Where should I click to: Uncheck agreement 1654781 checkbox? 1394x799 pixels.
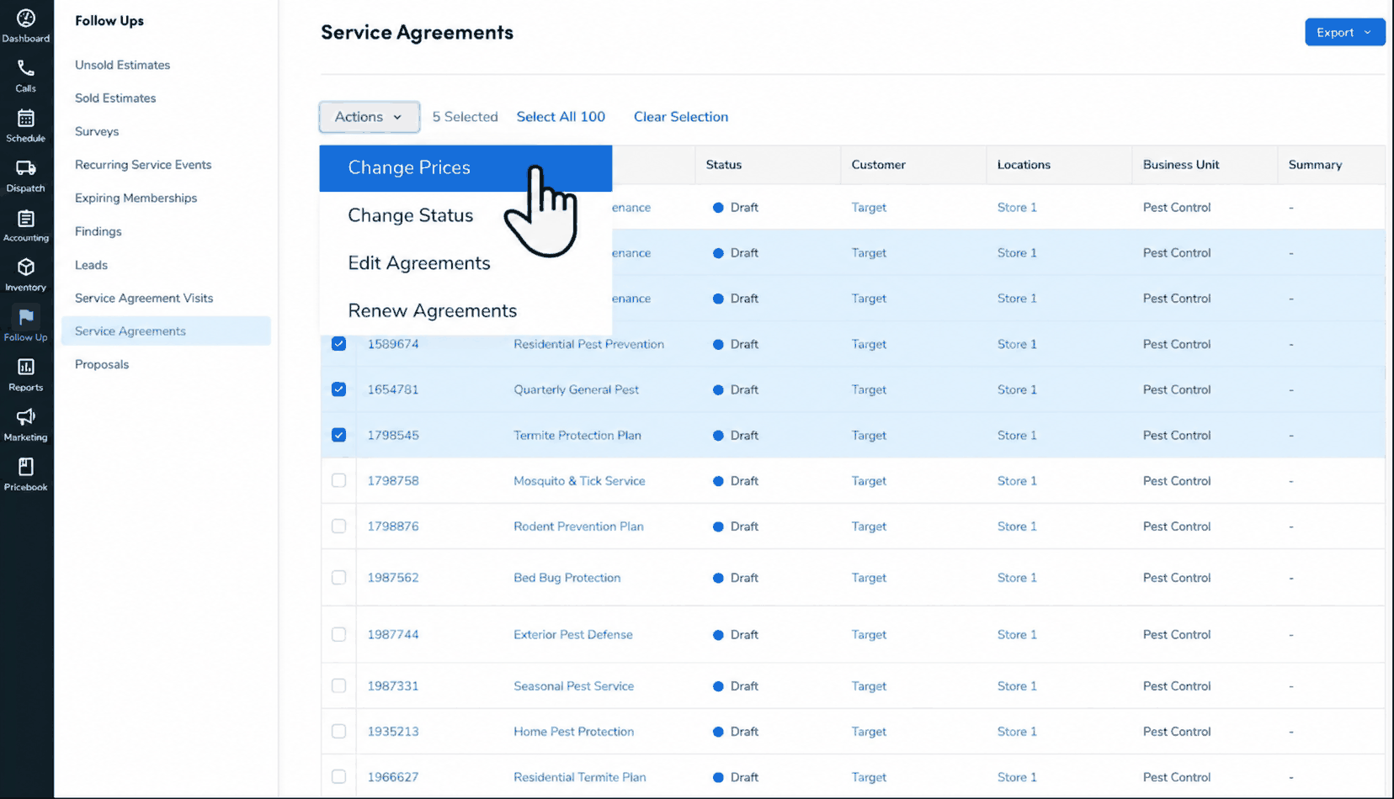tap(338, 389)
